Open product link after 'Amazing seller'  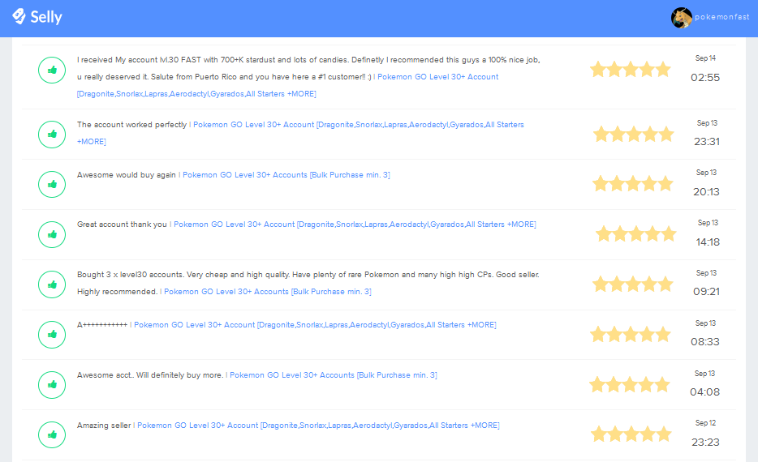(x=318, y=426)
